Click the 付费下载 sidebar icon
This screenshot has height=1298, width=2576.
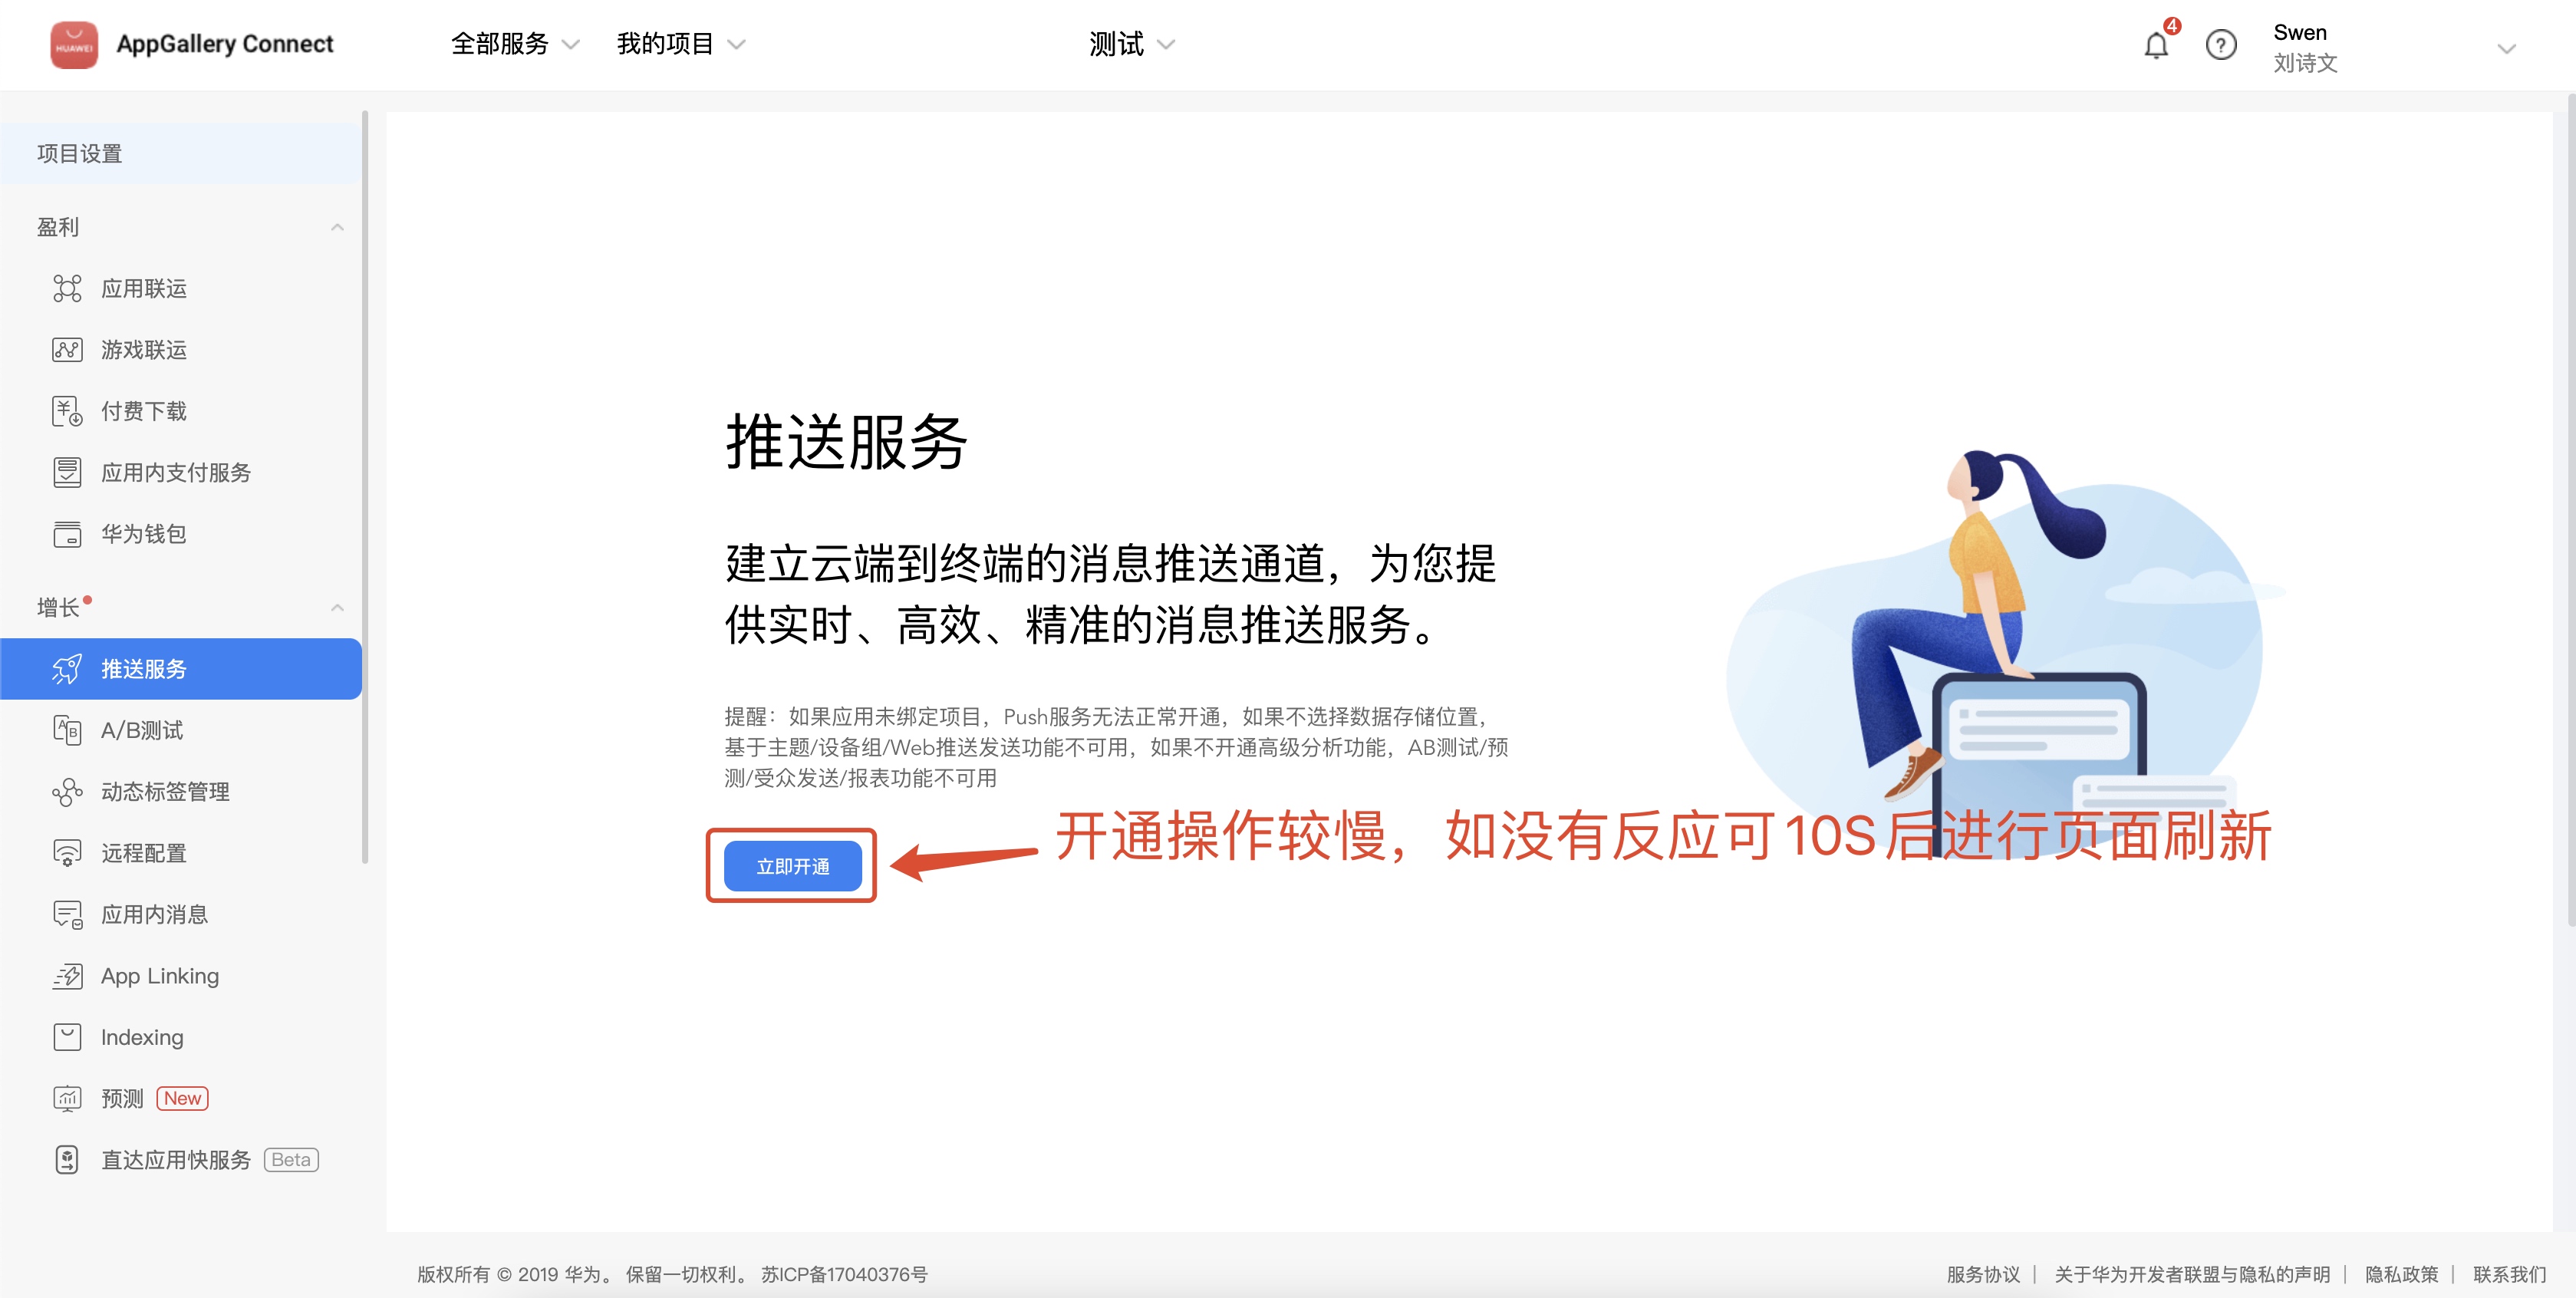coord(67,411)
